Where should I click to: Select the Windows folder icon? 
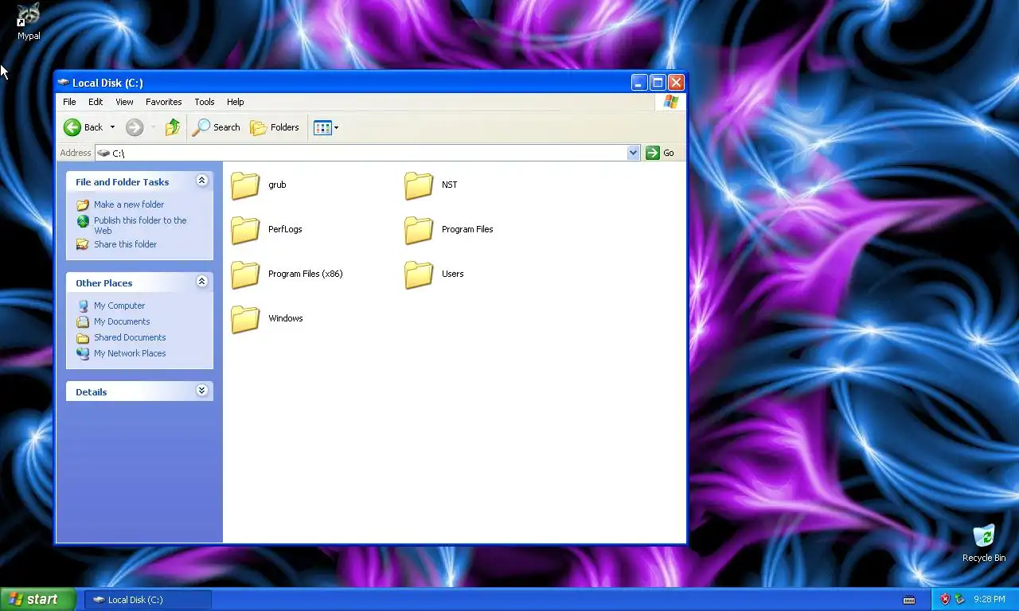(245, 319)
